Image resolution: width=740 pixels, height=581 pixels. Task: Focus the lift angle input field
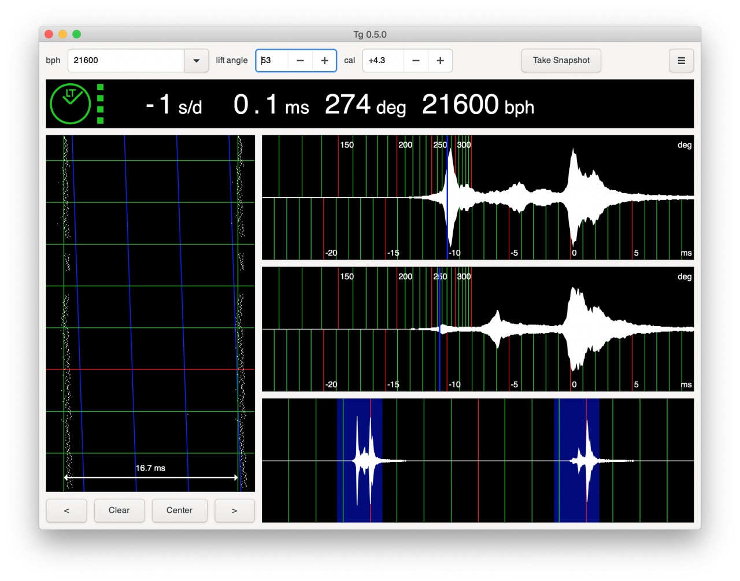272,61
